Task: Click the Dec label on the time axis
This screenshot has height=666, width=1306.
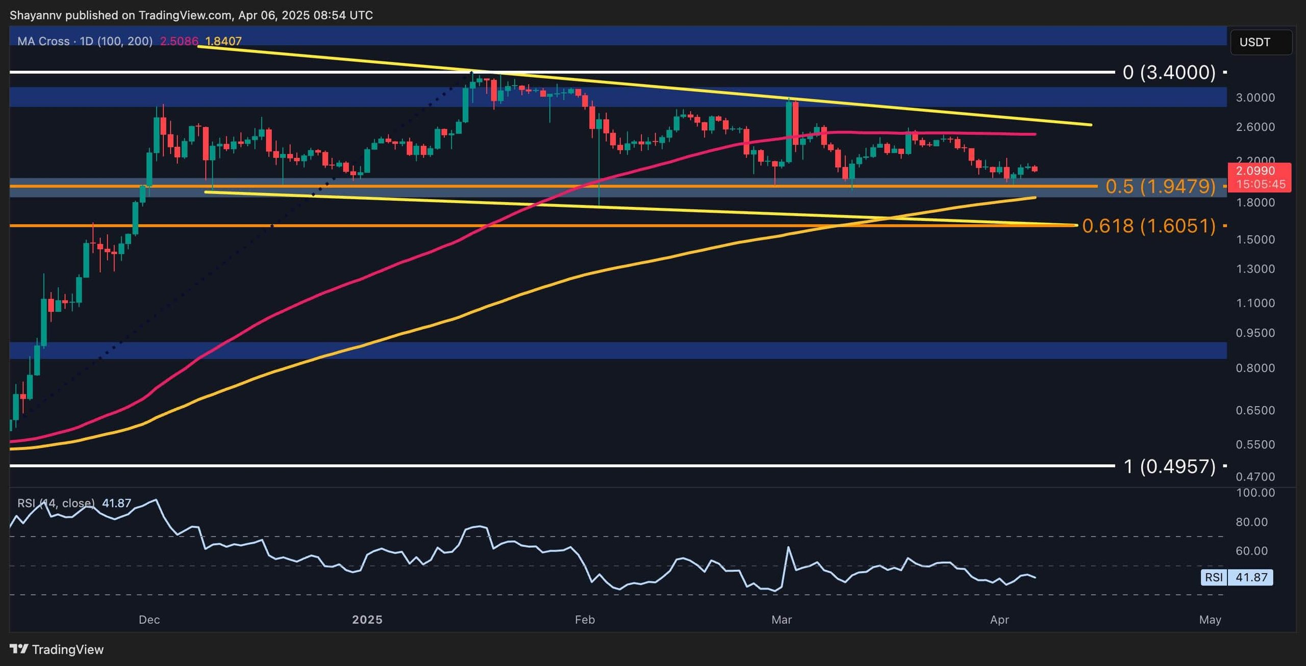Action: (x=150, y=620)
